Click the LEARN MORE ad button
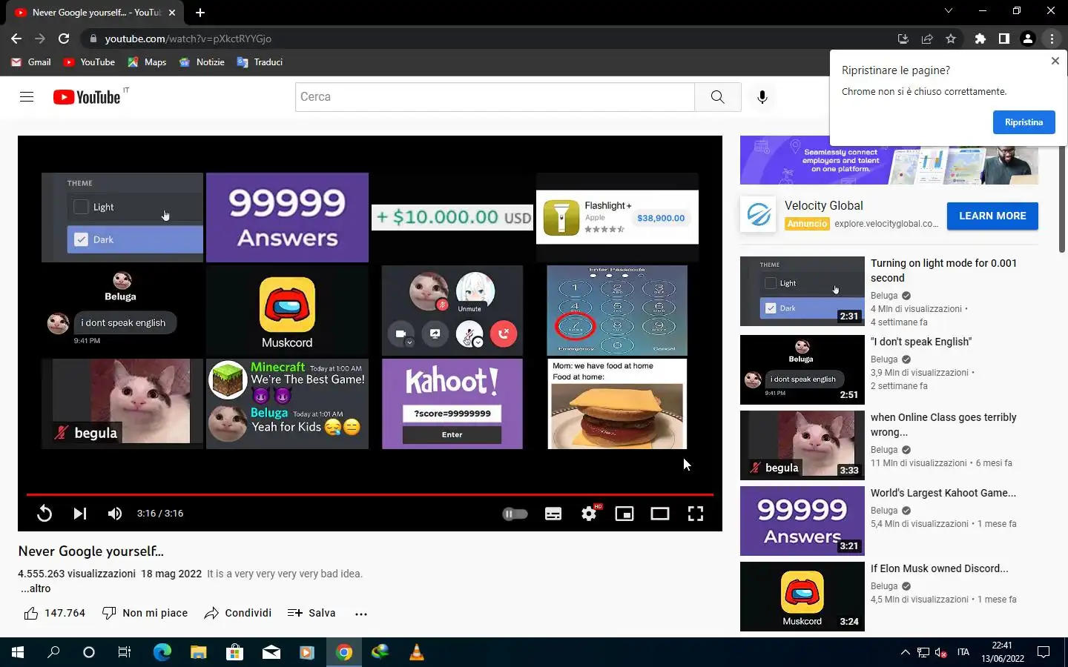The height and width of the screenshot is (667, 1068). tap(992, 216)
